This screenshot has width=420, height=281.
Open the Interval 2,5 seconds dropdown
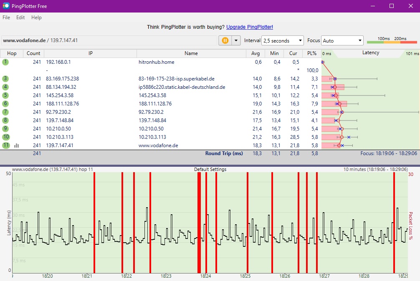coord(282,41)
